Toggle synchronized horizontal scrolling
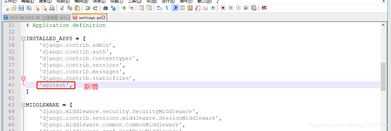391x131 pixels. pyautogui.click(x=149, y=8)
